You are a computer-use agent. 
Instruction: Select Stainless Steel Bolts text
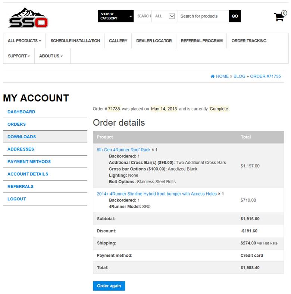click(156, 182)
